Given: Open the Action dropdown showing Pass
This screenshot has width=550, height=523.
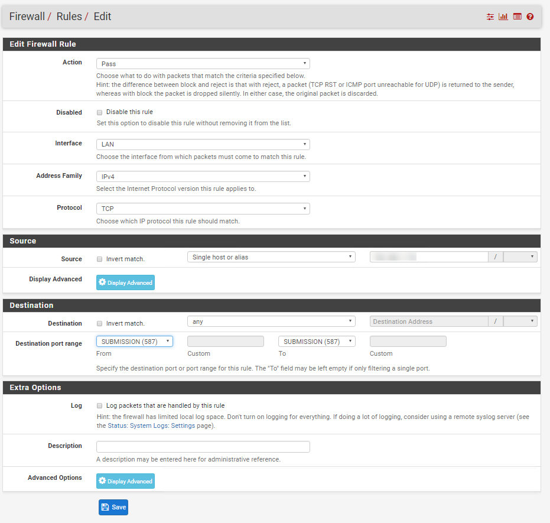Looking at the screenshot, I should click(203, 63).
